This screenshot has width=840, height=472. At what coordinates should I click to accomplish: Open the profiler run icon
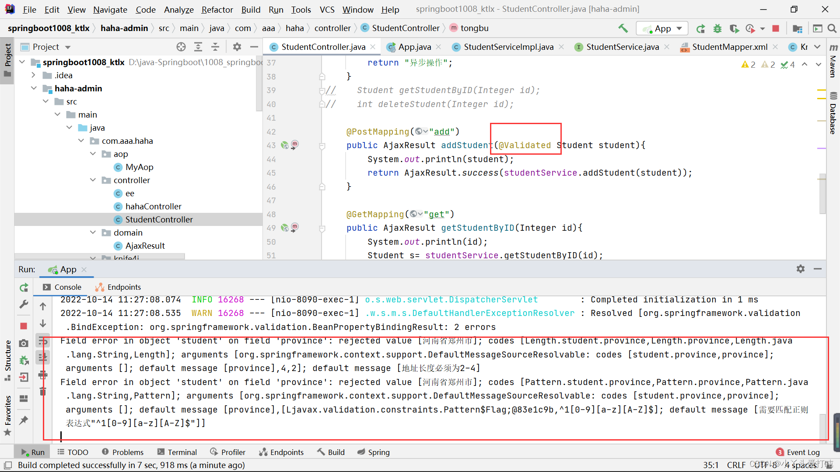751,28
